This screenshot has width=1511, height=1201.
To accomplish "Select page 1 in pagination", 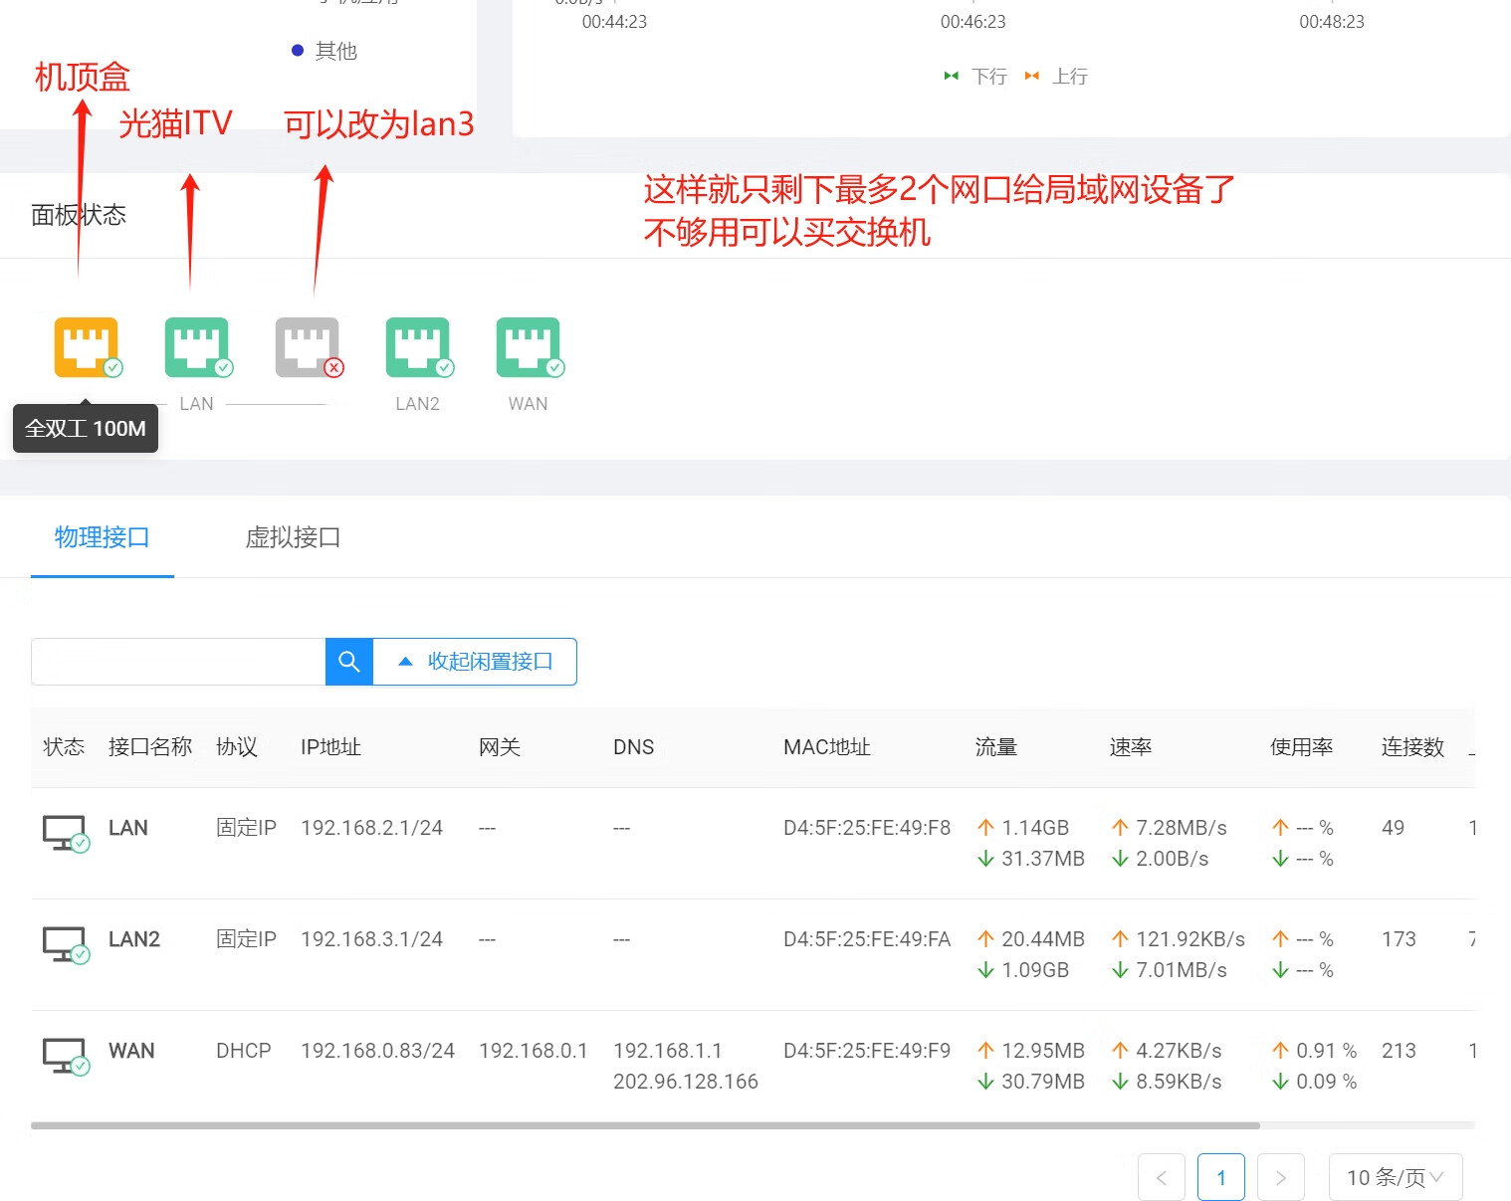I will coord(1221,1177).
